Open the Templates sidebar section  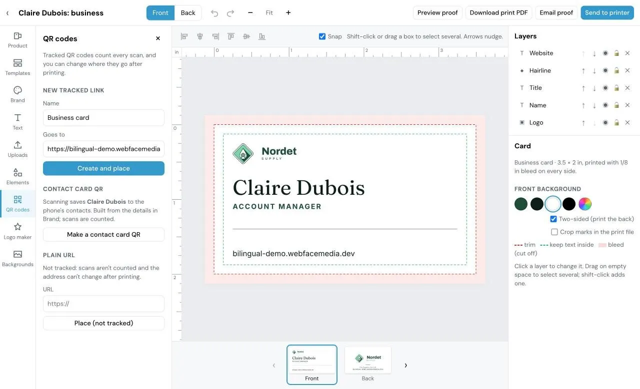click(x=17, y=67)
